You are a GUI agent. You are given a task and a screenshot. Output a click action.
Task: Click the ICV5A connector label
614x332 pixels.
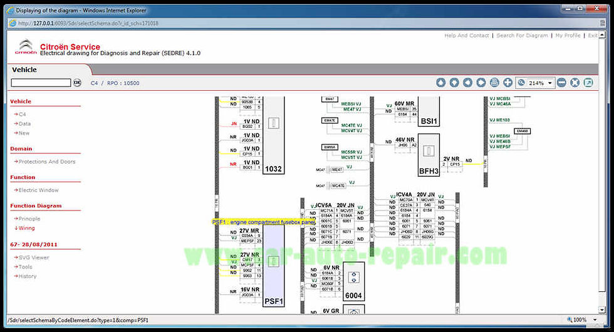323,205
